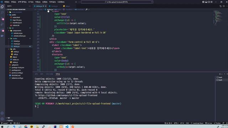Open the Selection menu
Image resolution: width=228 pixels, height=128 pixels.
point(22,2)
